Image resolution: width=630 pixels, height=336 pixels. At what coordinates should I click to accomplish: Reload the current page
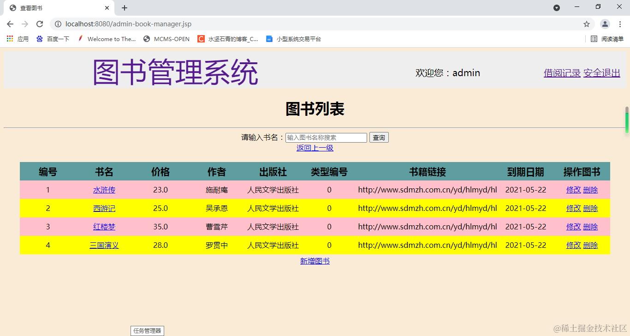39,24
